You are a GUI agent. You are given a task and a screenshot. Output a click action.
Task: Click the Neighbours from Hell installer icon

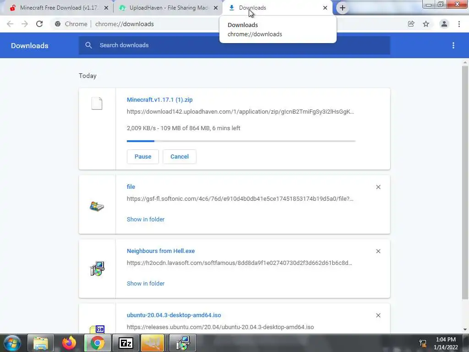[97, 269]
